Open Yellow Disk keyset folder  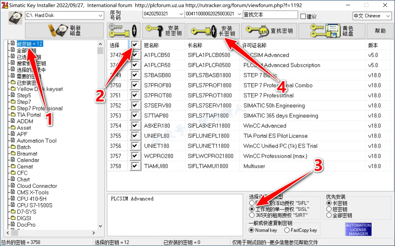pos(39,89)
